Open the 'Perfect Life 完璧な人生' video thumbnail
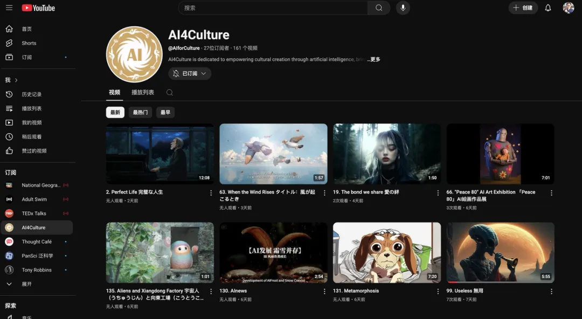582x319 pixels. tap(160, 154)
